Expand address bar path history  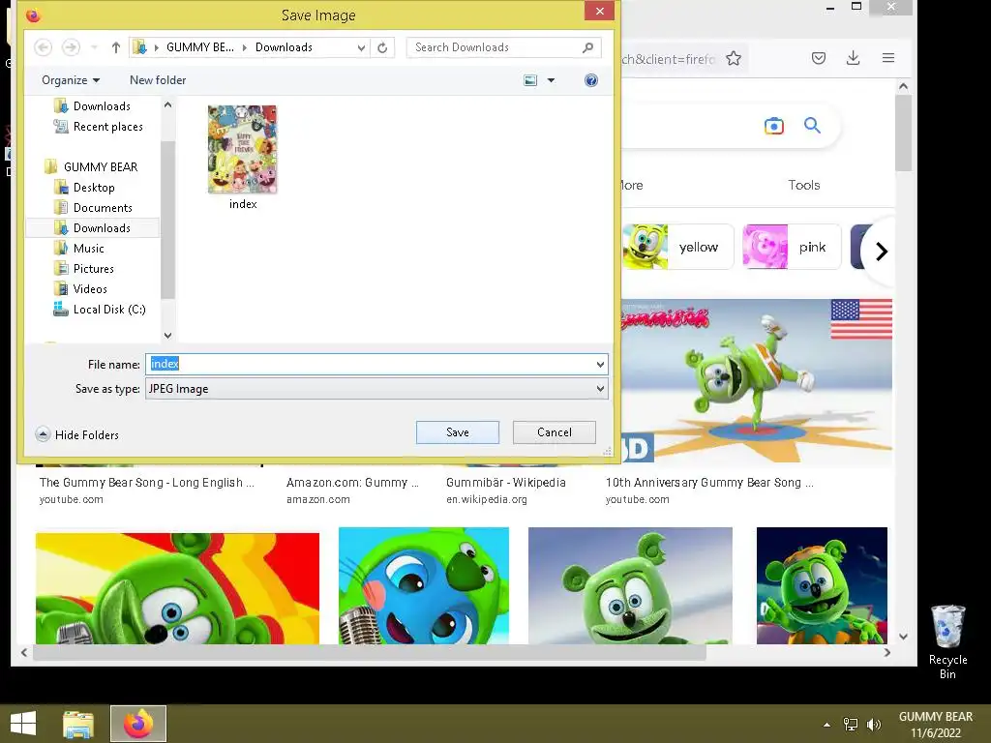click(x=361, y=47)
